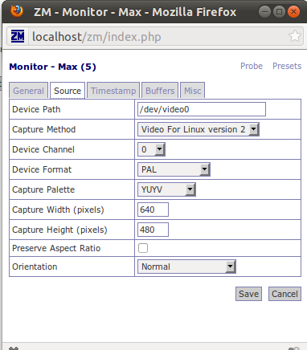The width and height of the screenshot is (307, 350).
Task: Click the ZM site favicon in address bar
Action: 18,36
